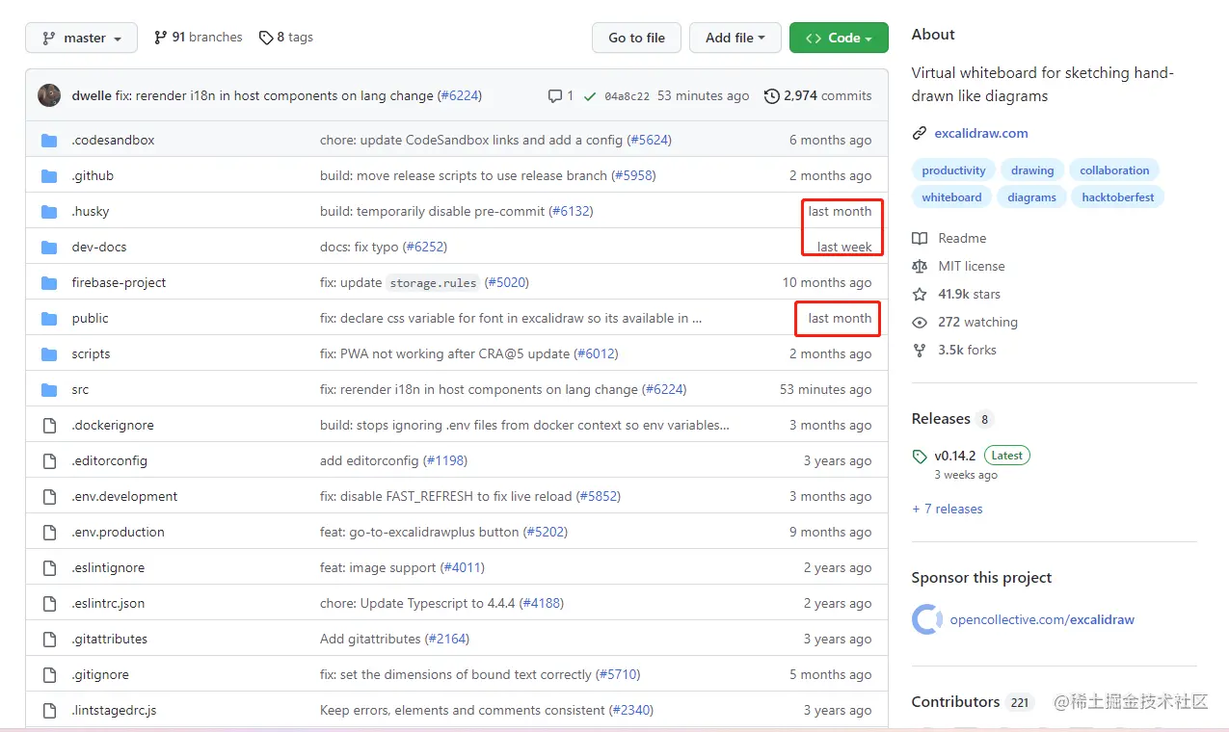Visit the excalidraw.com website link

981,133
